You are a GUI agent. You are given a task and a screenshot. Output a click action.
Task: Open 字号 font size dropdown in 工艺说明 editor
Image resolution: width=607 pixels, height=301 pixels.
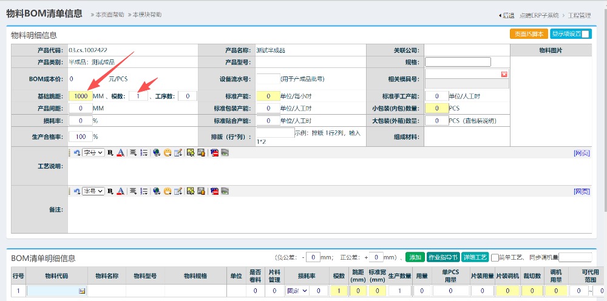pos(93,153)
